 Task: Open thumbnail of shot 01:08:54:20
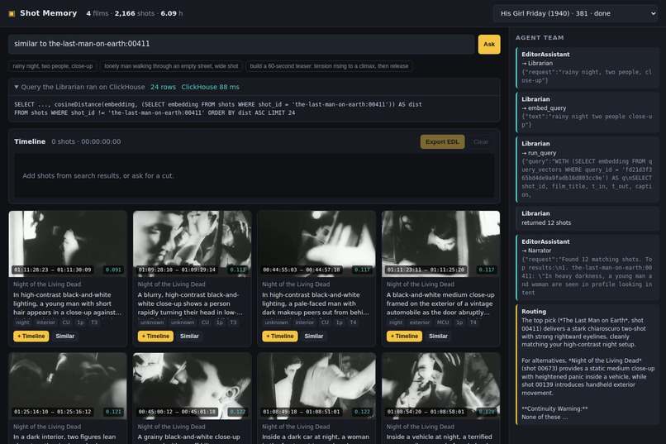441,386
